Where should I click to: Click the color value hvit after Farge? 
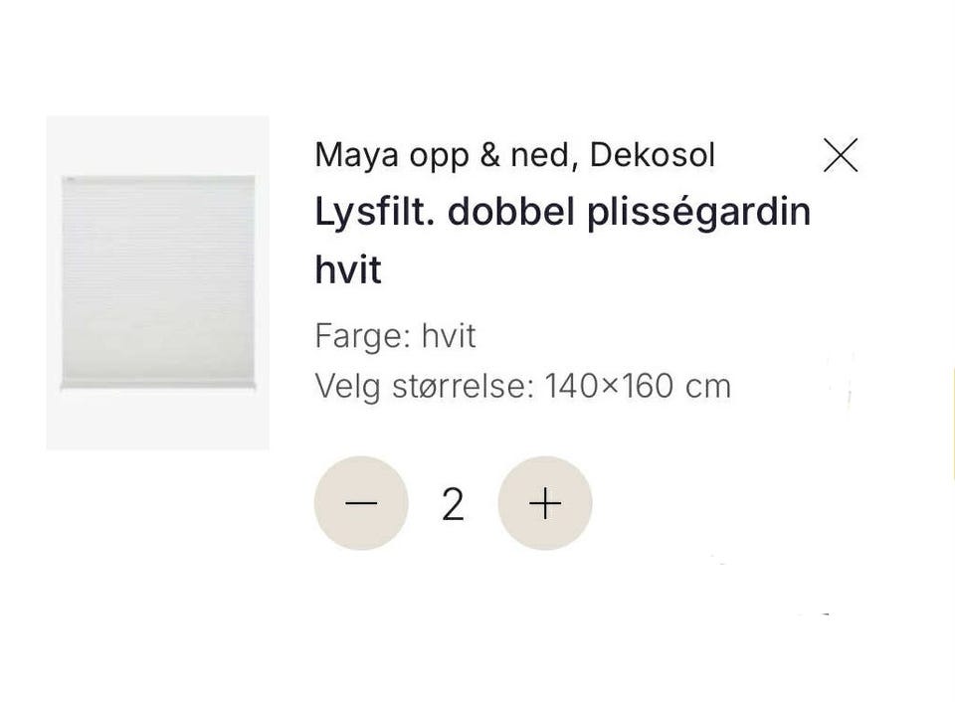449,335
